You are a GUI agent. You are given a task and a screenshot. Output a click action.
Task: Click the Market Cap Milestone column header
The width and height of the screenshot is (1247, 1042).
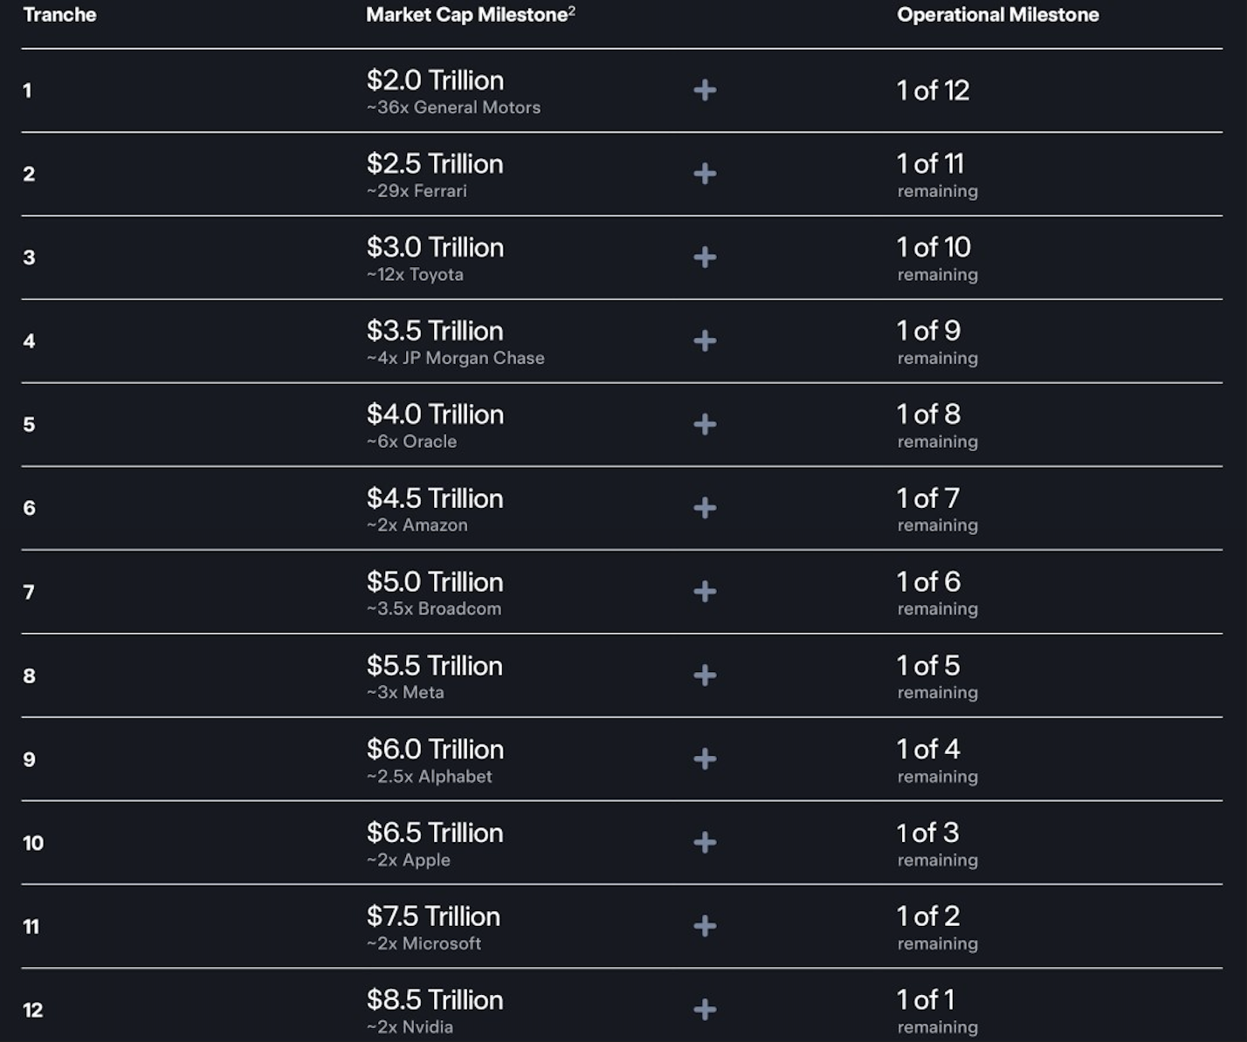point(465,15)
